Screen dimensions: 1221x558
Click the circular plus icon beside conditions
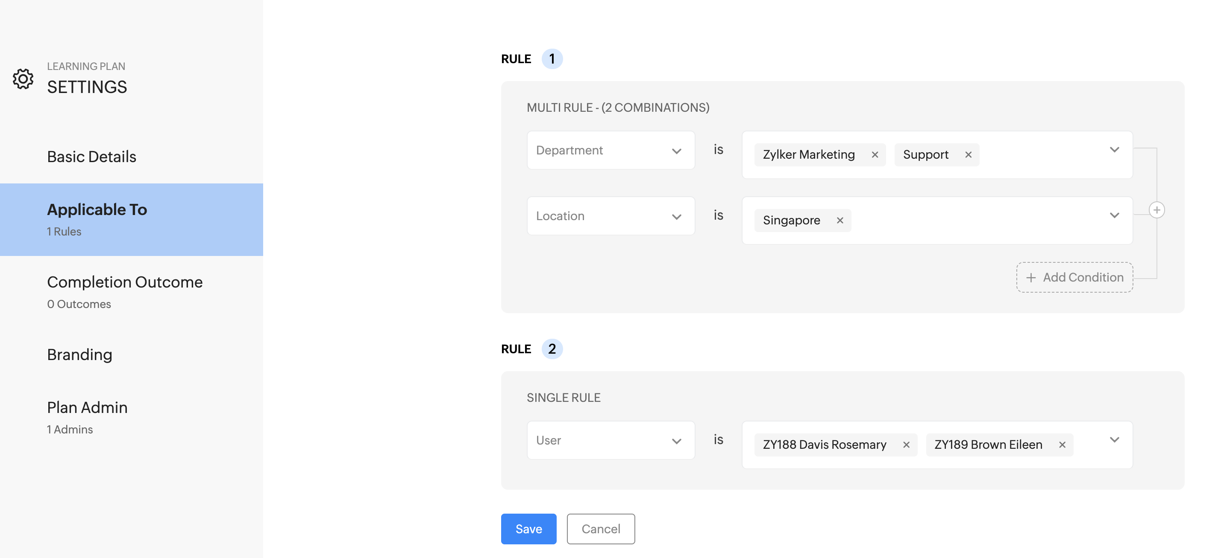pyautogui.click(x=1156, y=210)
